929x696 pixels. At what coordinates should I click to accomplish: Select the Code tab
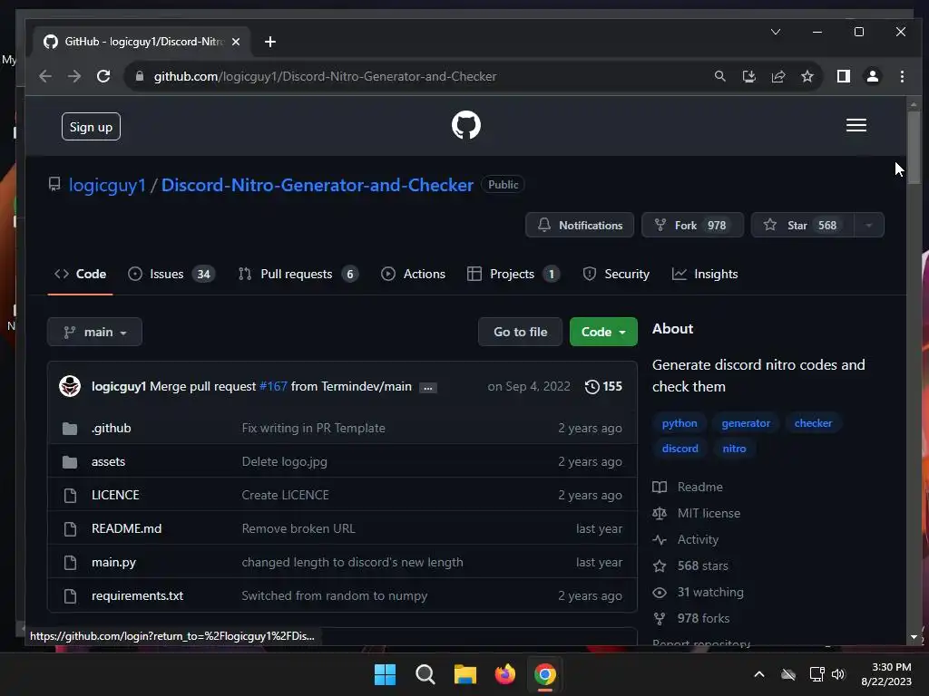coord(80,274)
